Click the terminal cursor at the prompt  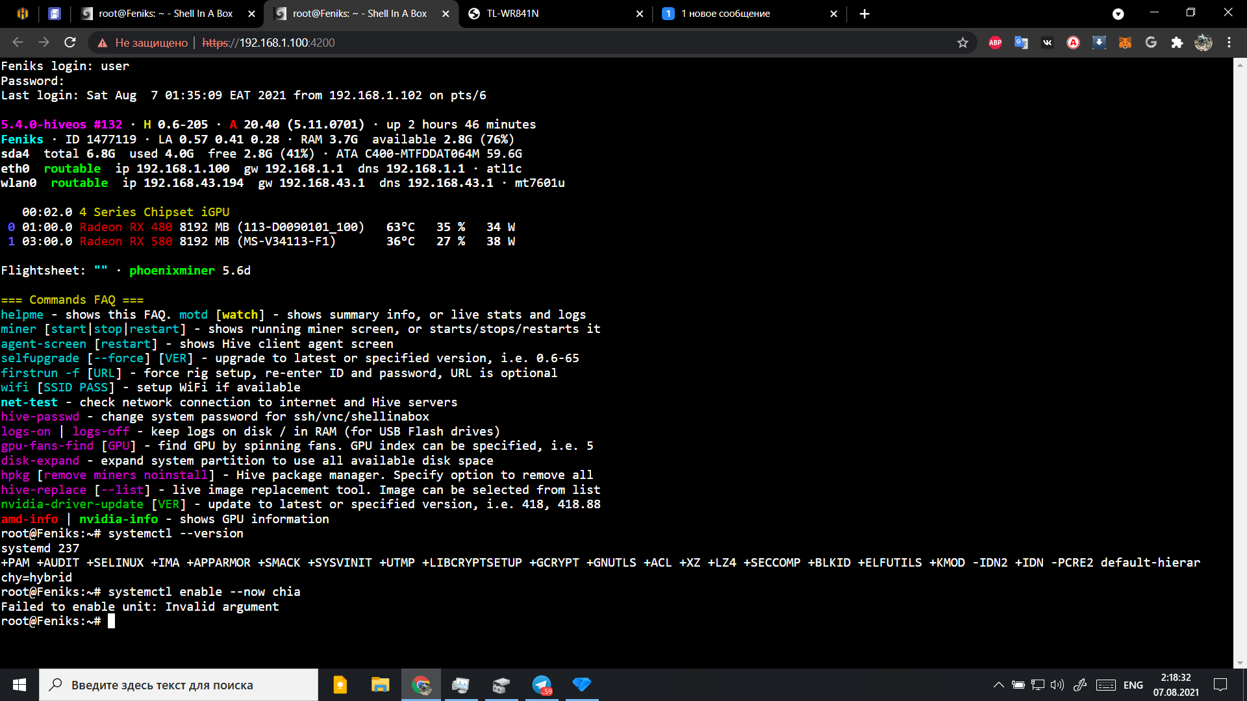click(x=111, y=621)
